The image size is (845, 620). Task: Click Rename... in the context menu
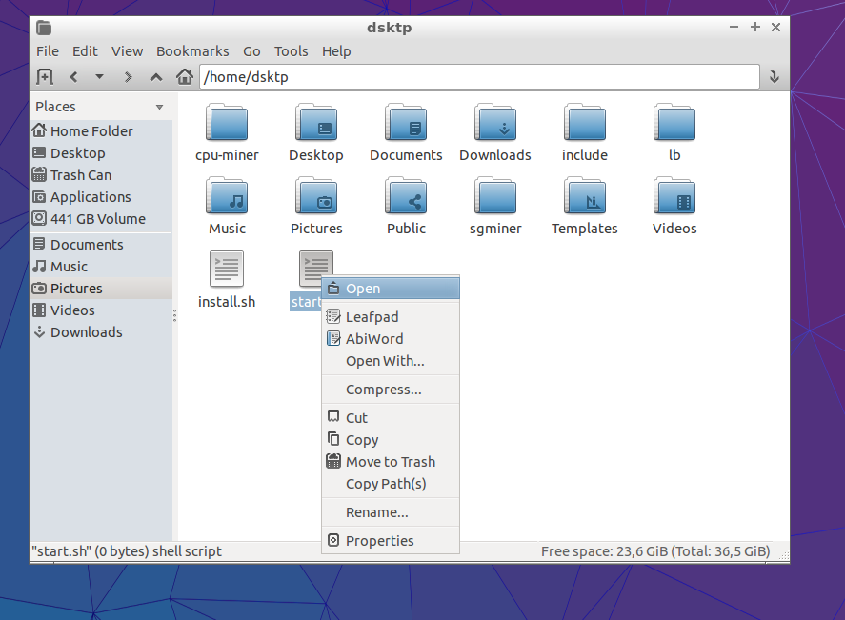click(x=376, y=512)
